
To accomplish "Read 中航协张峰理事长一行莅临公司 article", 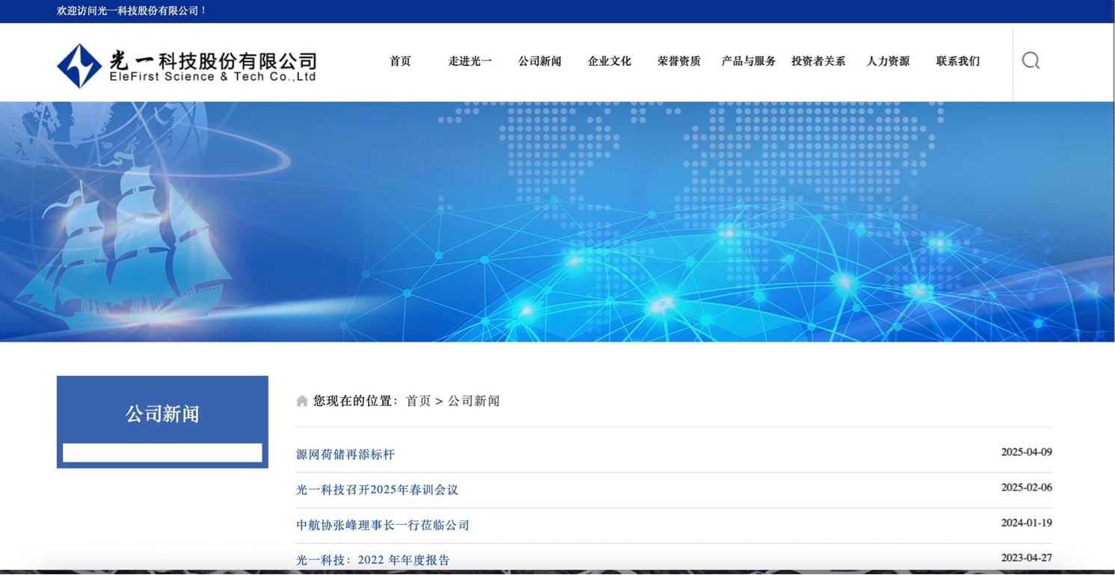I will click(x=383, y=525).
